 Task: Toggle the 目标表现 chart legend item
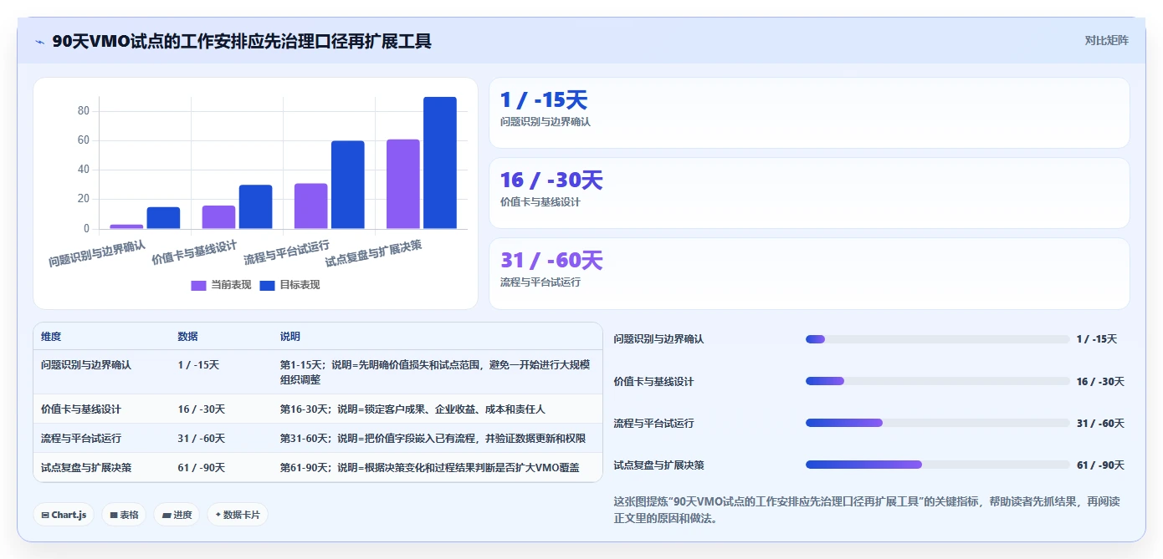(x=289, y=285)
